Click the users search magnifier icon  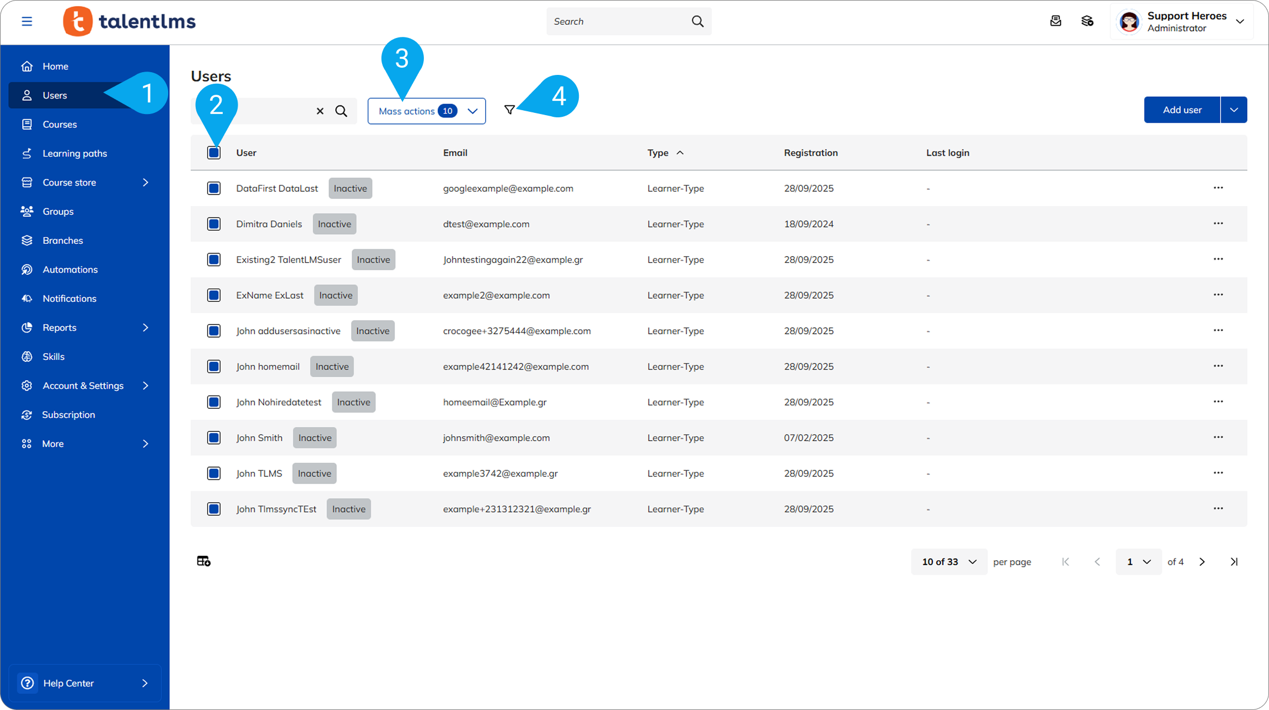pyautogui.click(x=341, y=111)
